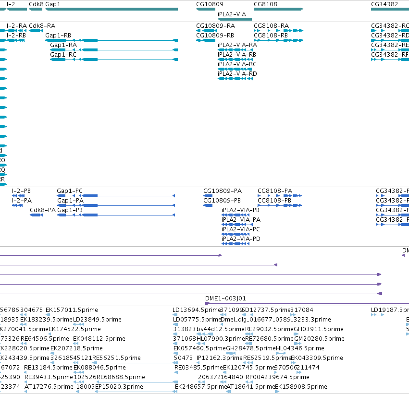Select the CG10809-PA protein label
409x394 pixels.
(x=223, y=191)
